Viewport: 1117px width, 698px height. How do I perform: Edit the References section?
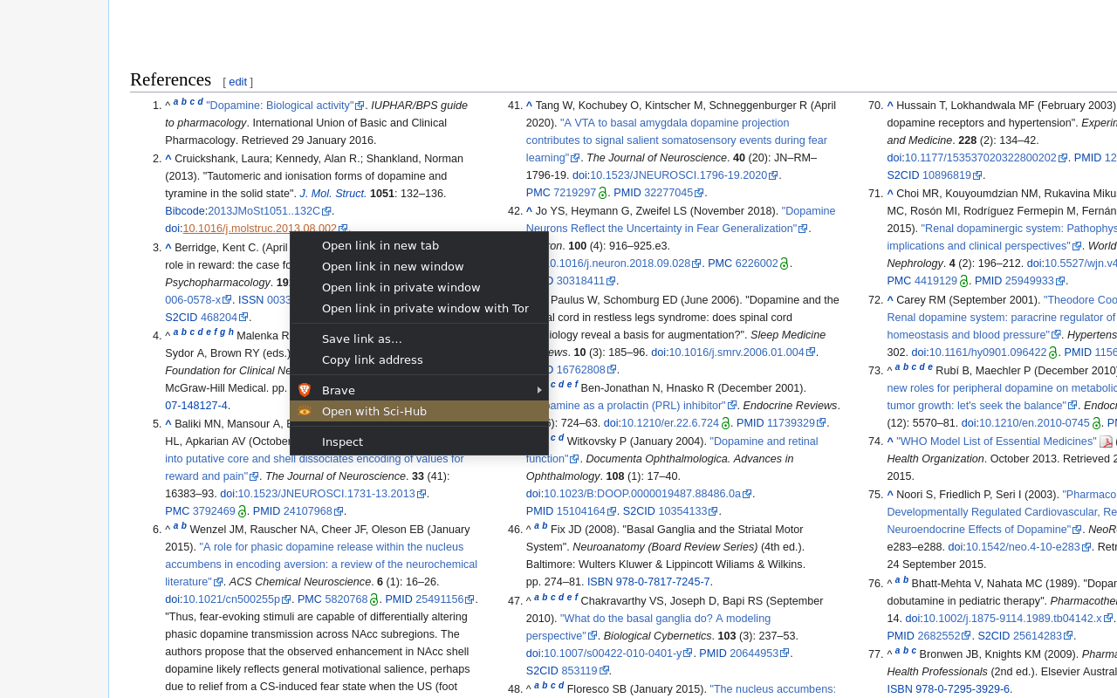click(237, 81)
